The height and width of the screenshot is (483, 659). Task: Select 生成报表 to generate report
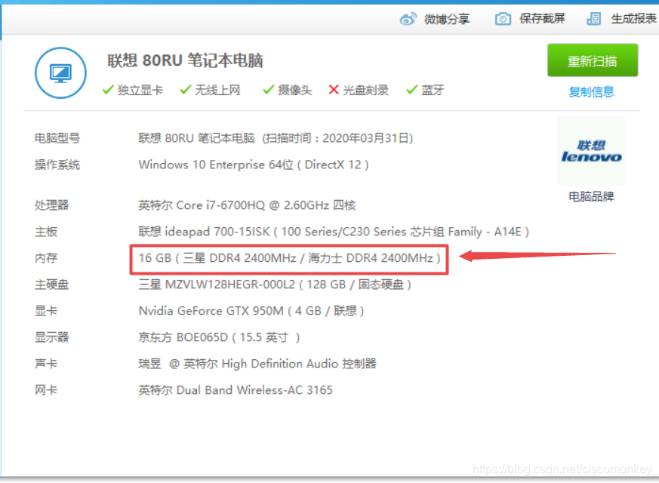click(x=633, y=18)
